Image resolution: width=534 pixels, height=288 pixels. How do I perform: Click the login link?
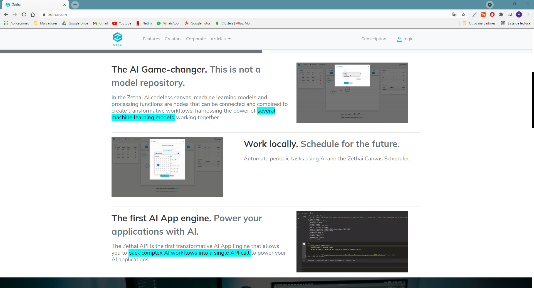tap(408, 39)
